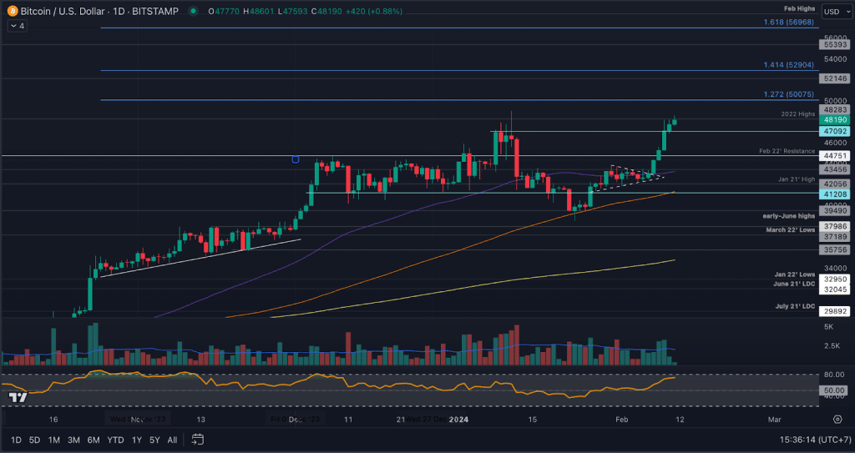Select the 1M time range
Viewport: 855px width, 453px height.
click(53, 440)
